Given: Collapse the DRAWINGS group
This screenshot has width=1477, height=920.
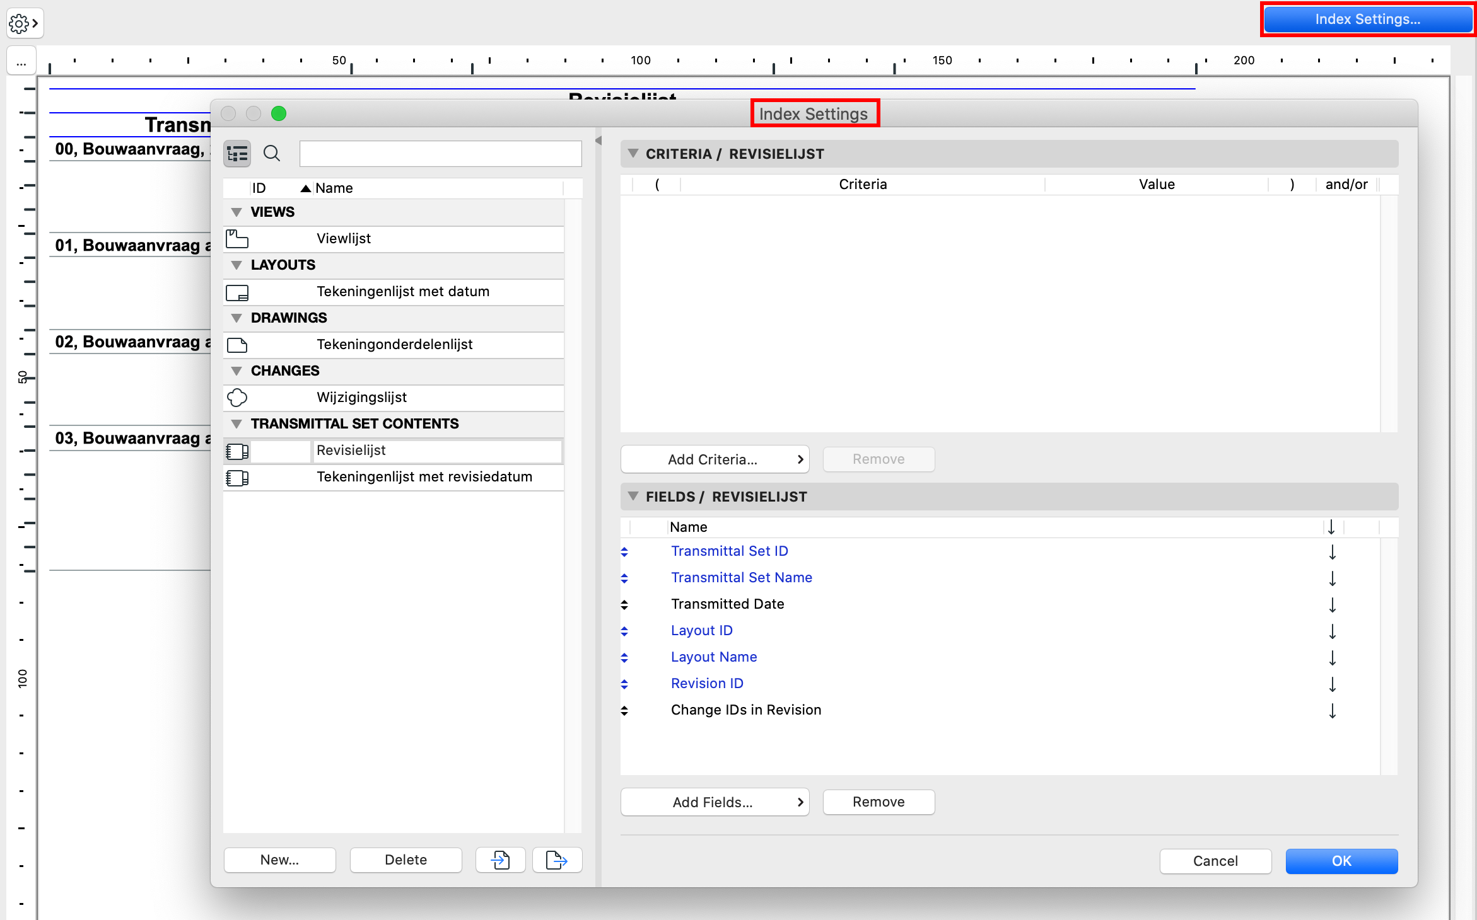Looking at the screenshot, I should point(236,318).
